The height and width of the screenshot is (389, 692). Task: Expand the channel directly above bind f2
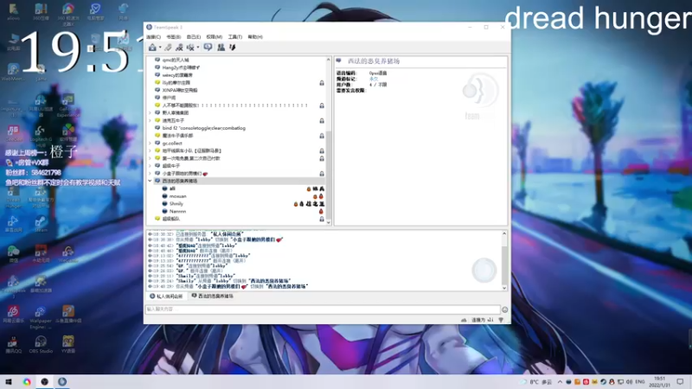pyautogui.click(x=150, y=120)
